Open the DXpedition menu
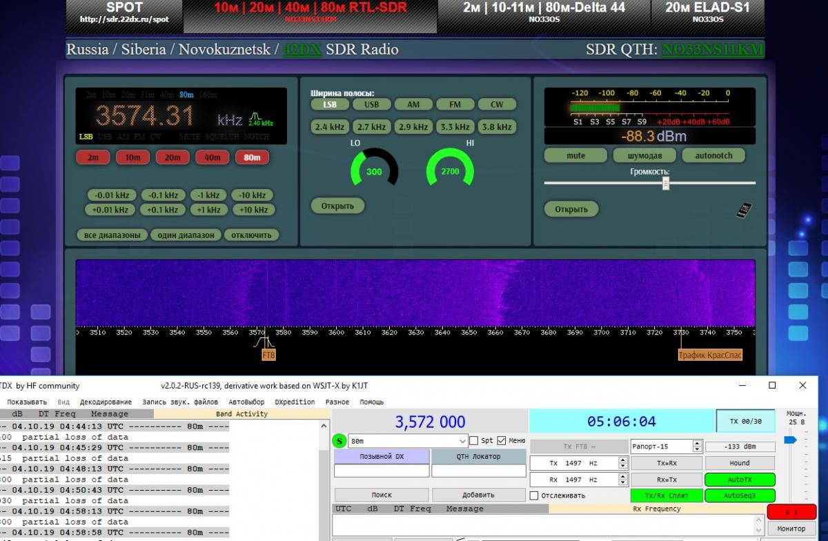The width and height of the screenshot is (828, 541). [x=295, y=402]
